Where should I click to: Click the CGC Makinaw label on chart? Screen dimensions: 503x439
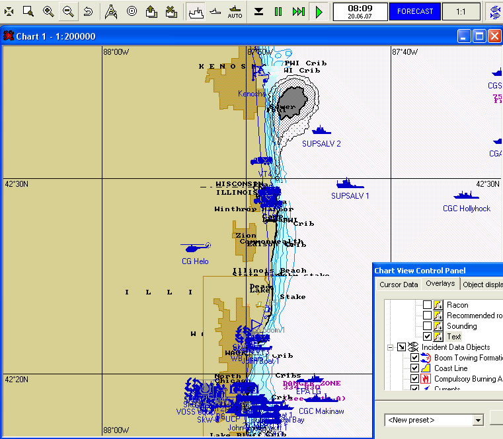click(x=321, y=411)
